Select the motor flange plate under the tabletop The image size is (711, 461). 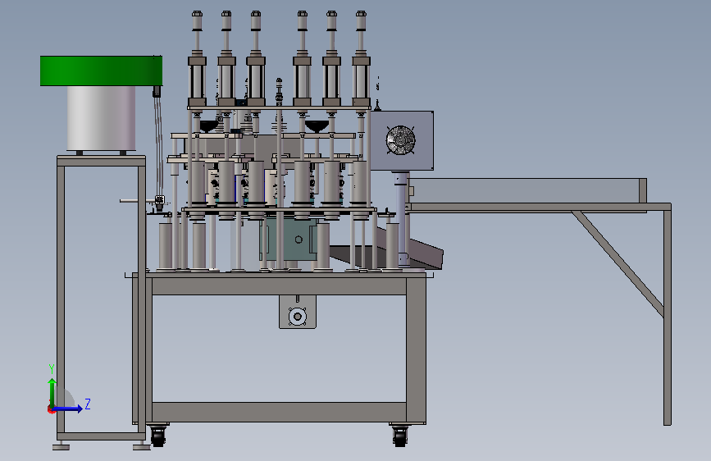point(298,313)
